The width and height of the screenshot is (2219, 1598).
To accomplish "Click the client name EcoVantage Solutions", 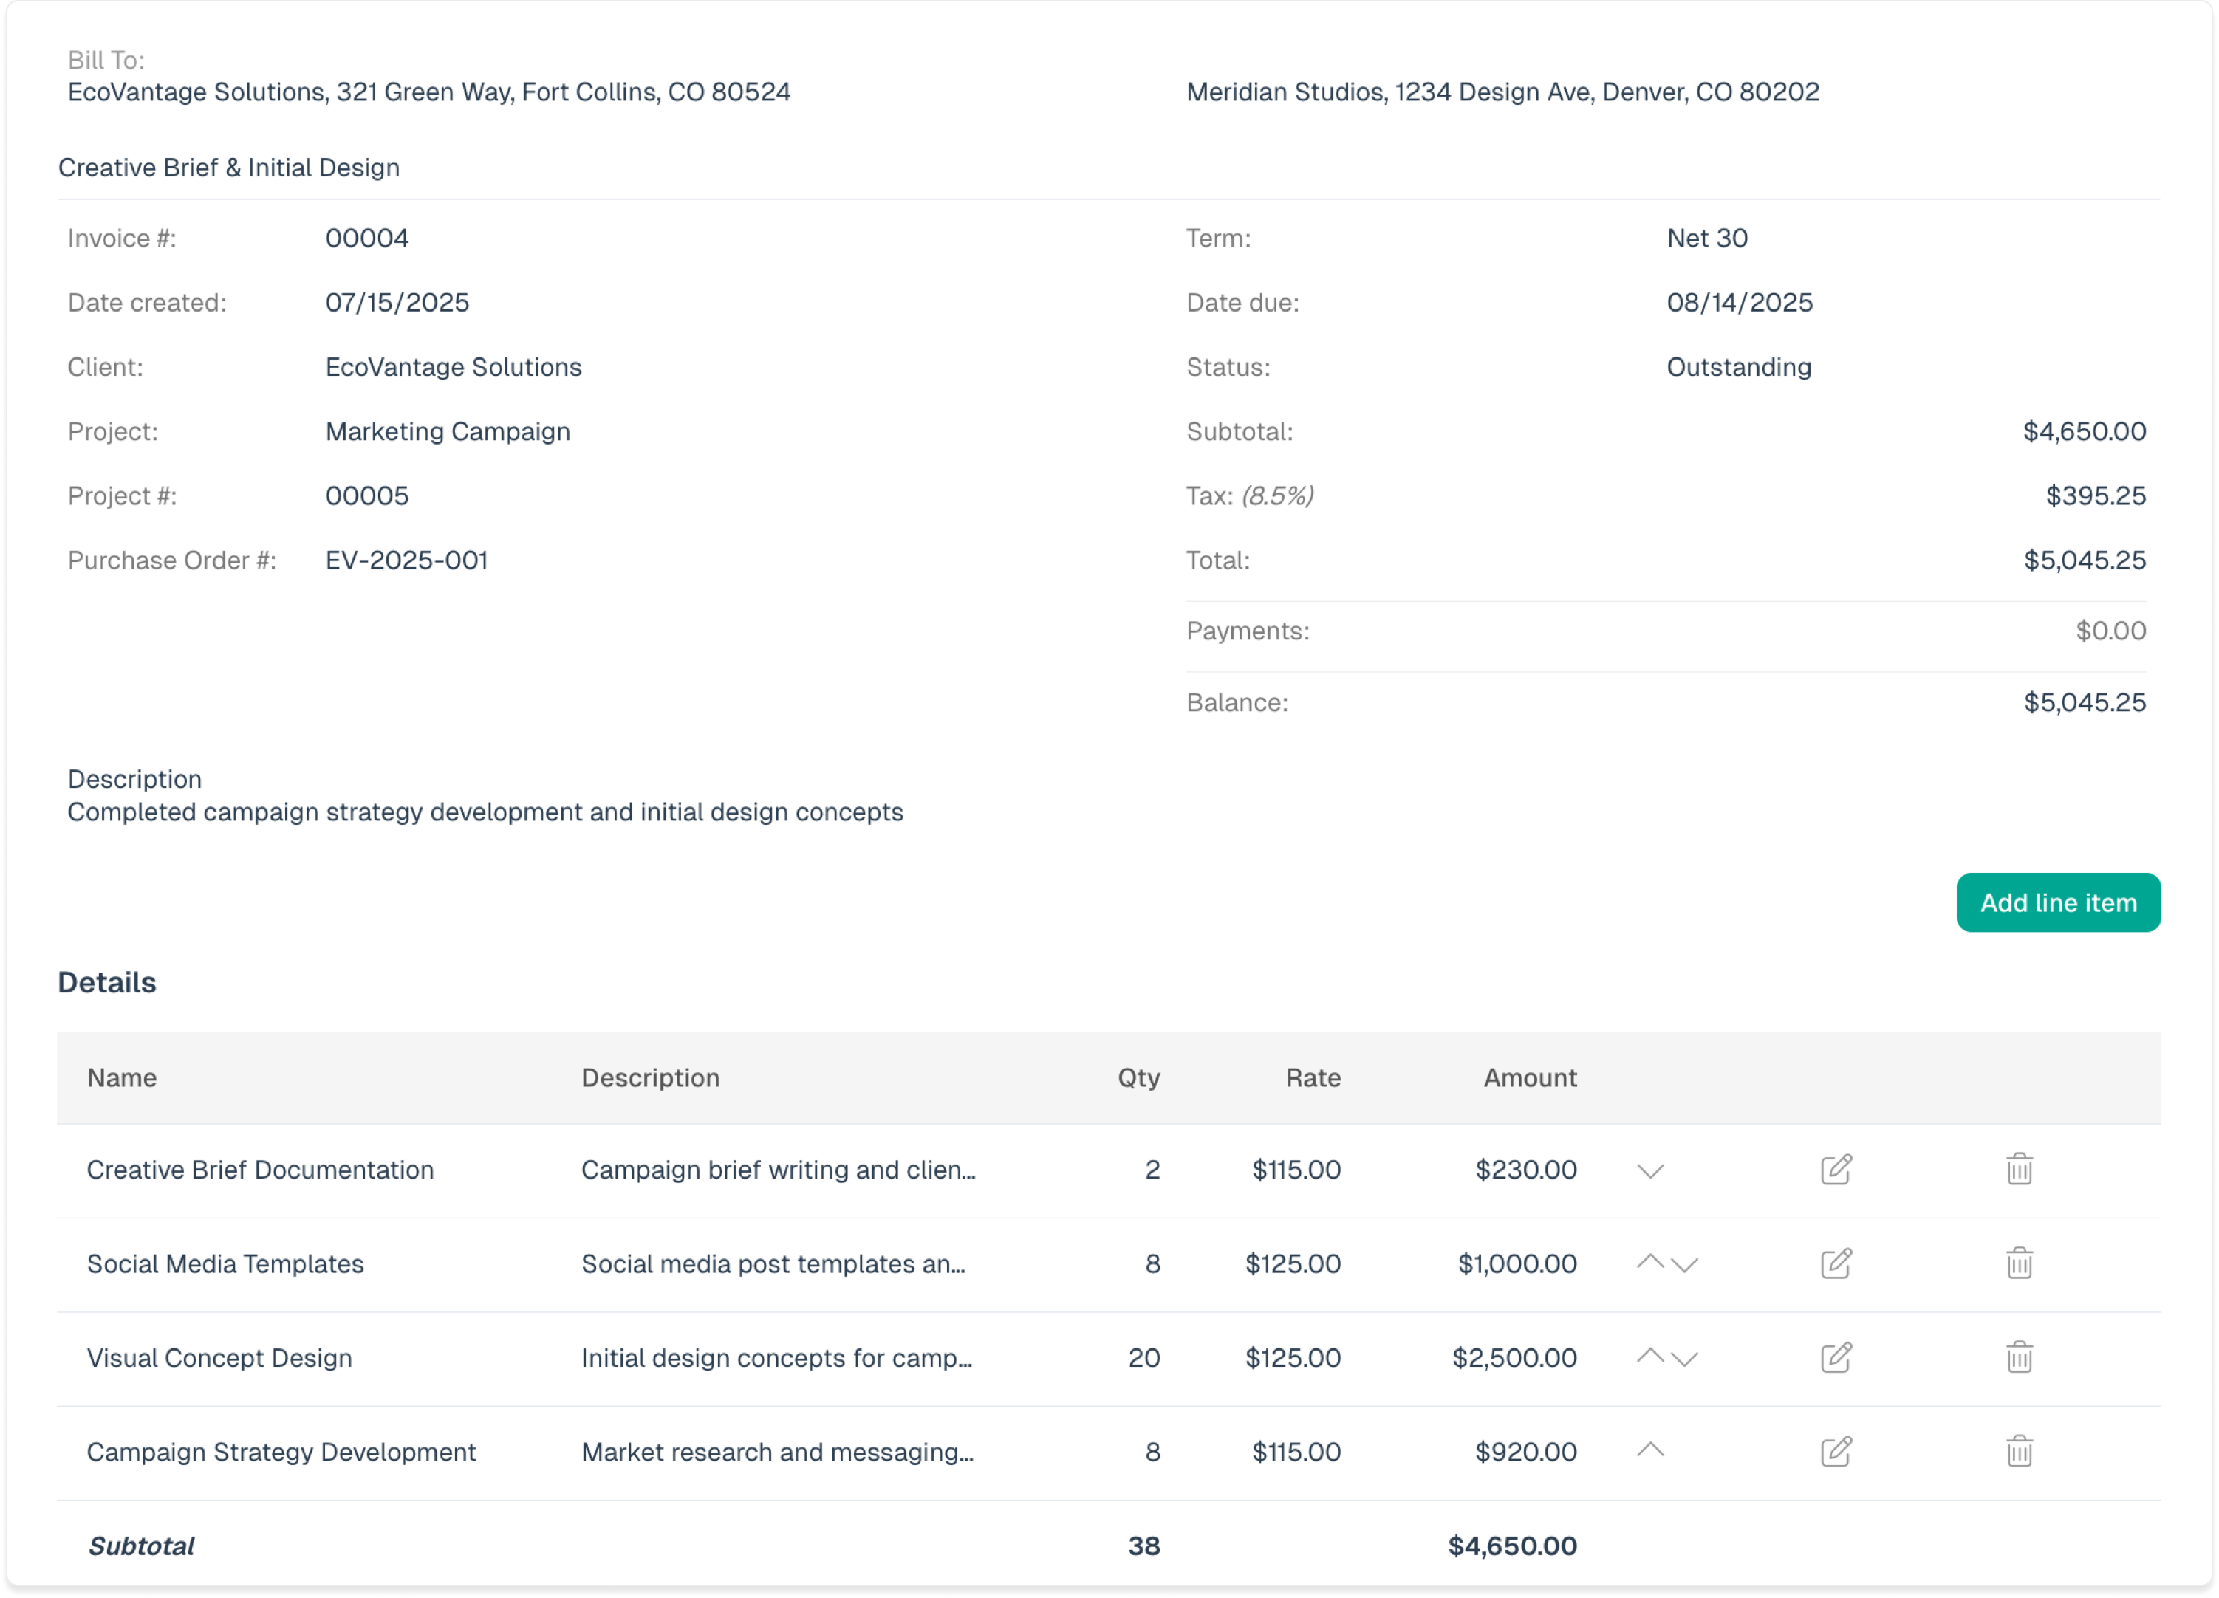I will (453, 367).
